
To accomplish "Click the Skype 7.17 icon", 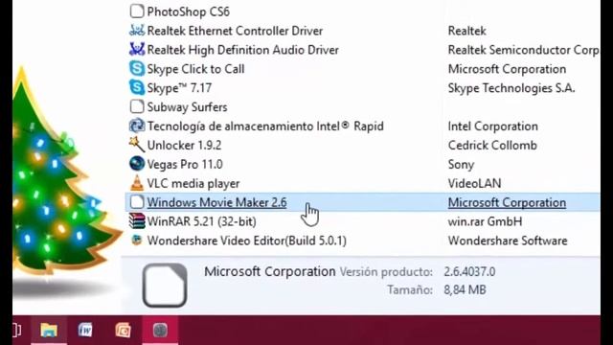I will [137, 87].
